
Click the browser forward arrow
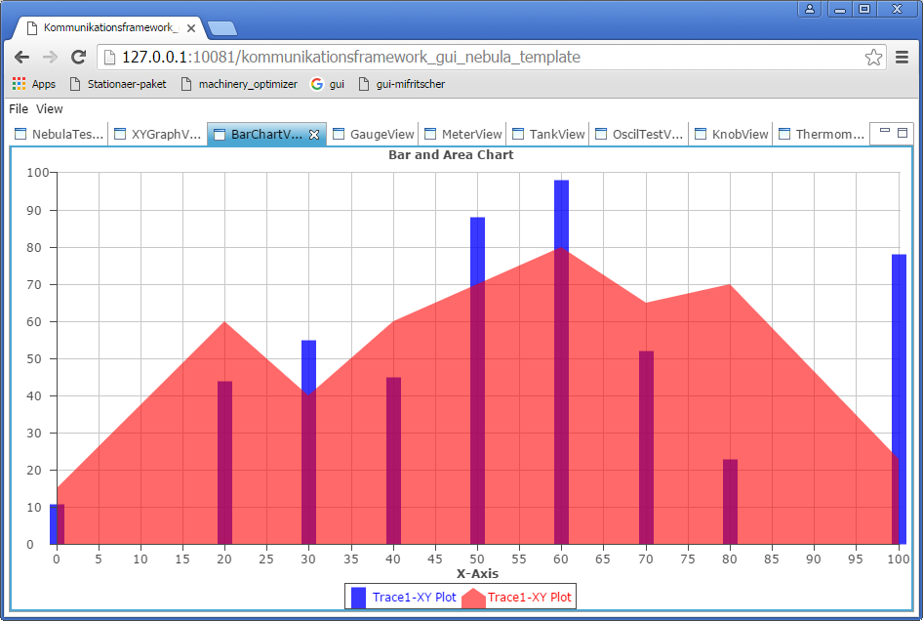[50, 58]
